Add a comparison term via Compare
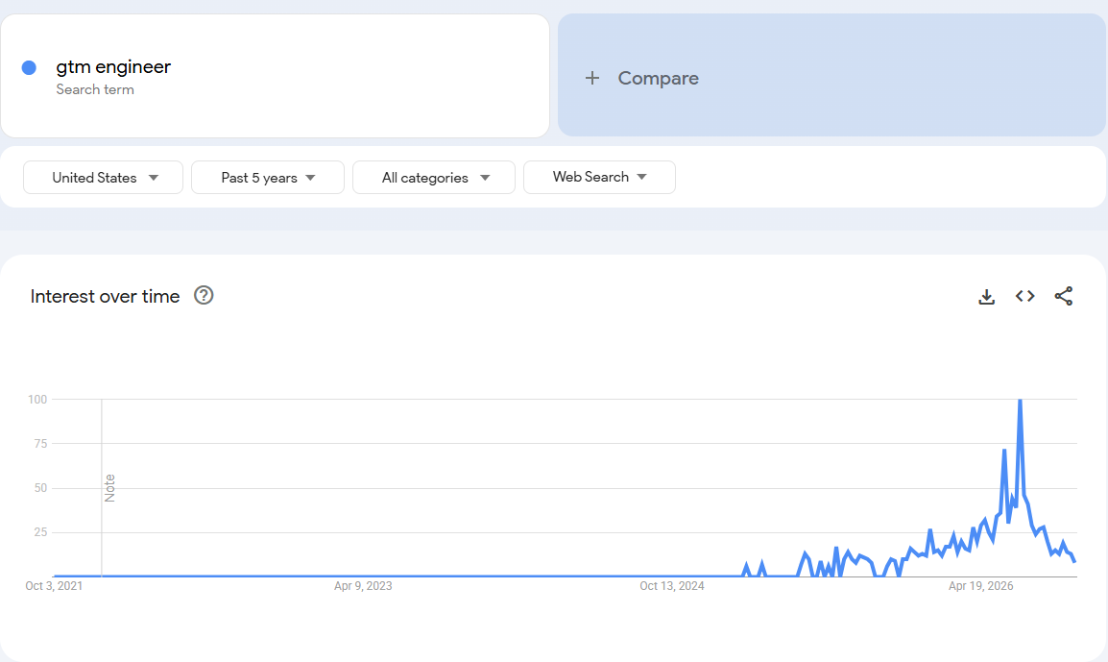 point(831,75)
